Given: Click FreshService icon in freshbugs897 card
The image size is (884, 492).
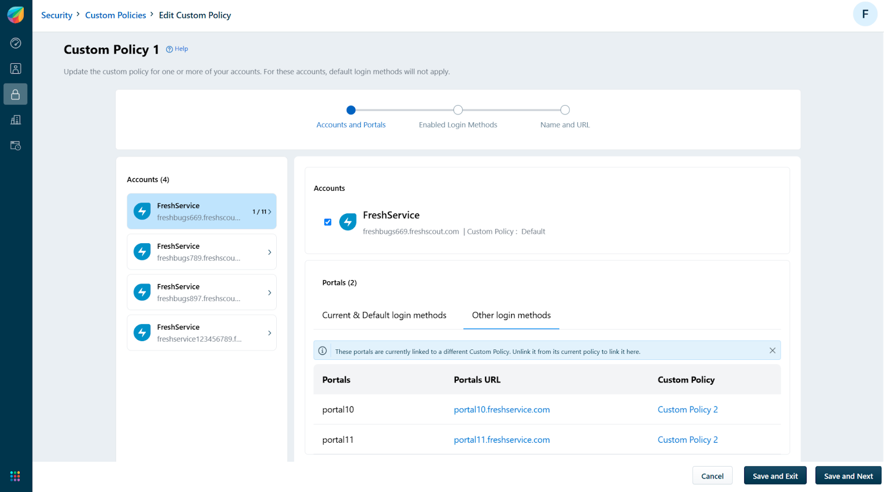Looking at the screenshot, I should (142, 292).
